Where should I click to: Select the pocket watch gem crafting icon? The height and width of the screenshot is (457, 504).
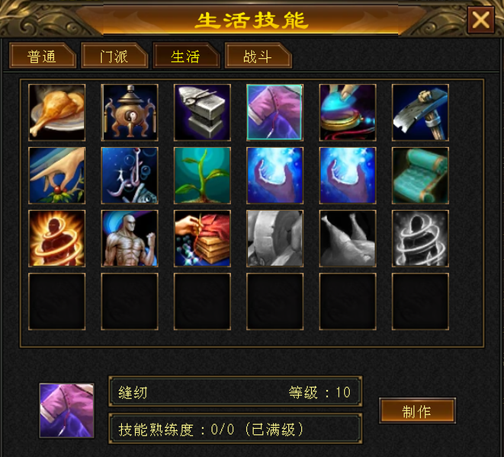point(348,113)
